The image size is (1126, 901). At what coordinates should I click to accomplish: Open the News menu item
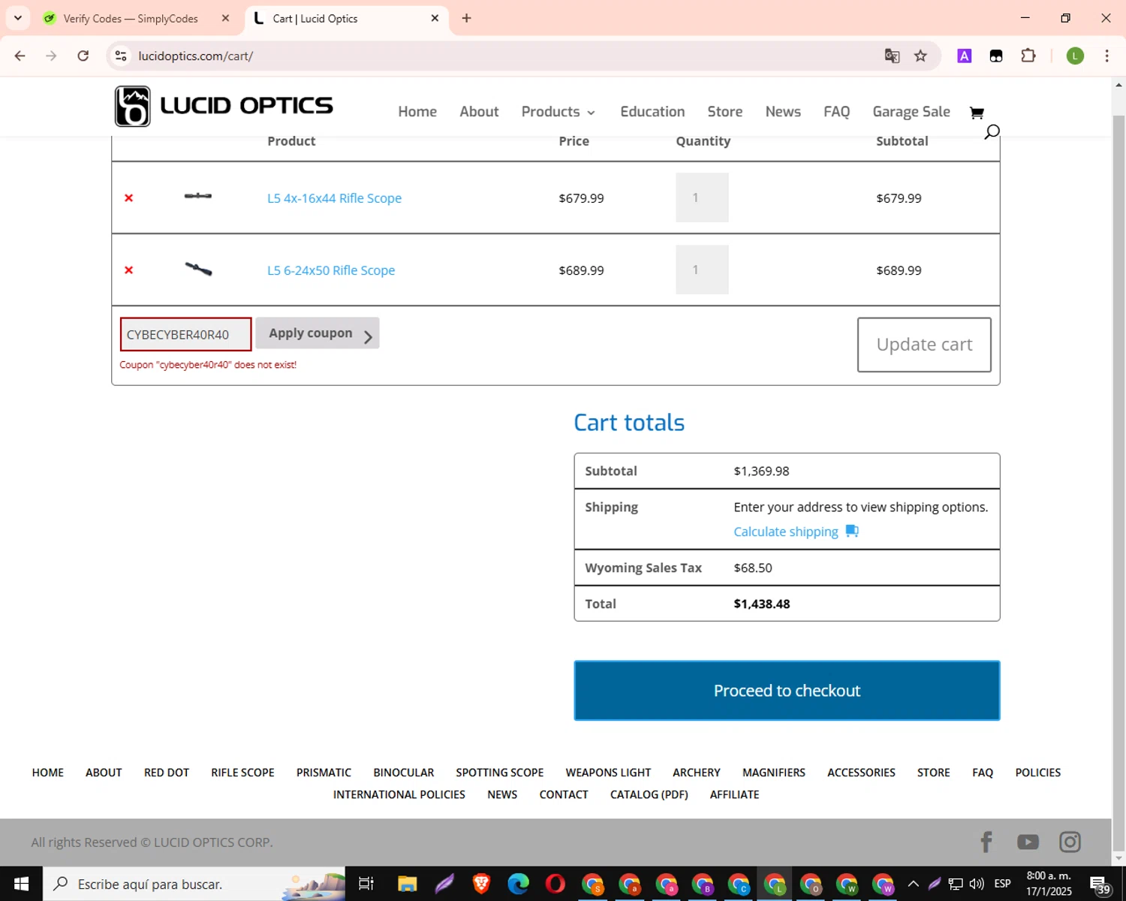pyautogui.click(x=783, y=112)
